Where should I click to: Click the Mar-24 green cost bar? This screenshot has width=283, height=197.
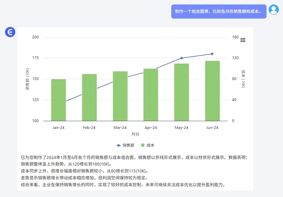(x=120, y=96)
